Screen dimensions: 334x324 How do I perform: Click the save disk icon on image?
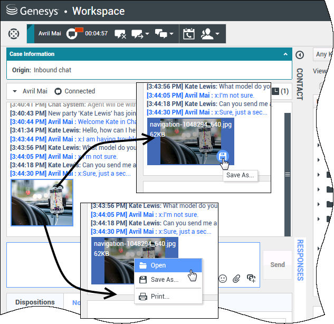click(223, 156)
